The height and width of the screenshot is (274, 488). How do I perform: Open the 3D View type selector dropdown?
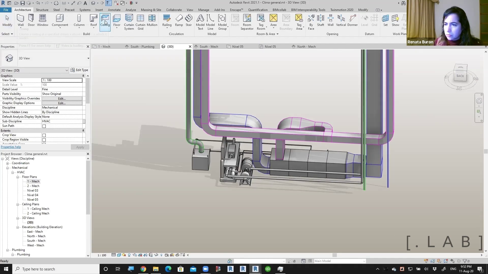click(88, 58)
